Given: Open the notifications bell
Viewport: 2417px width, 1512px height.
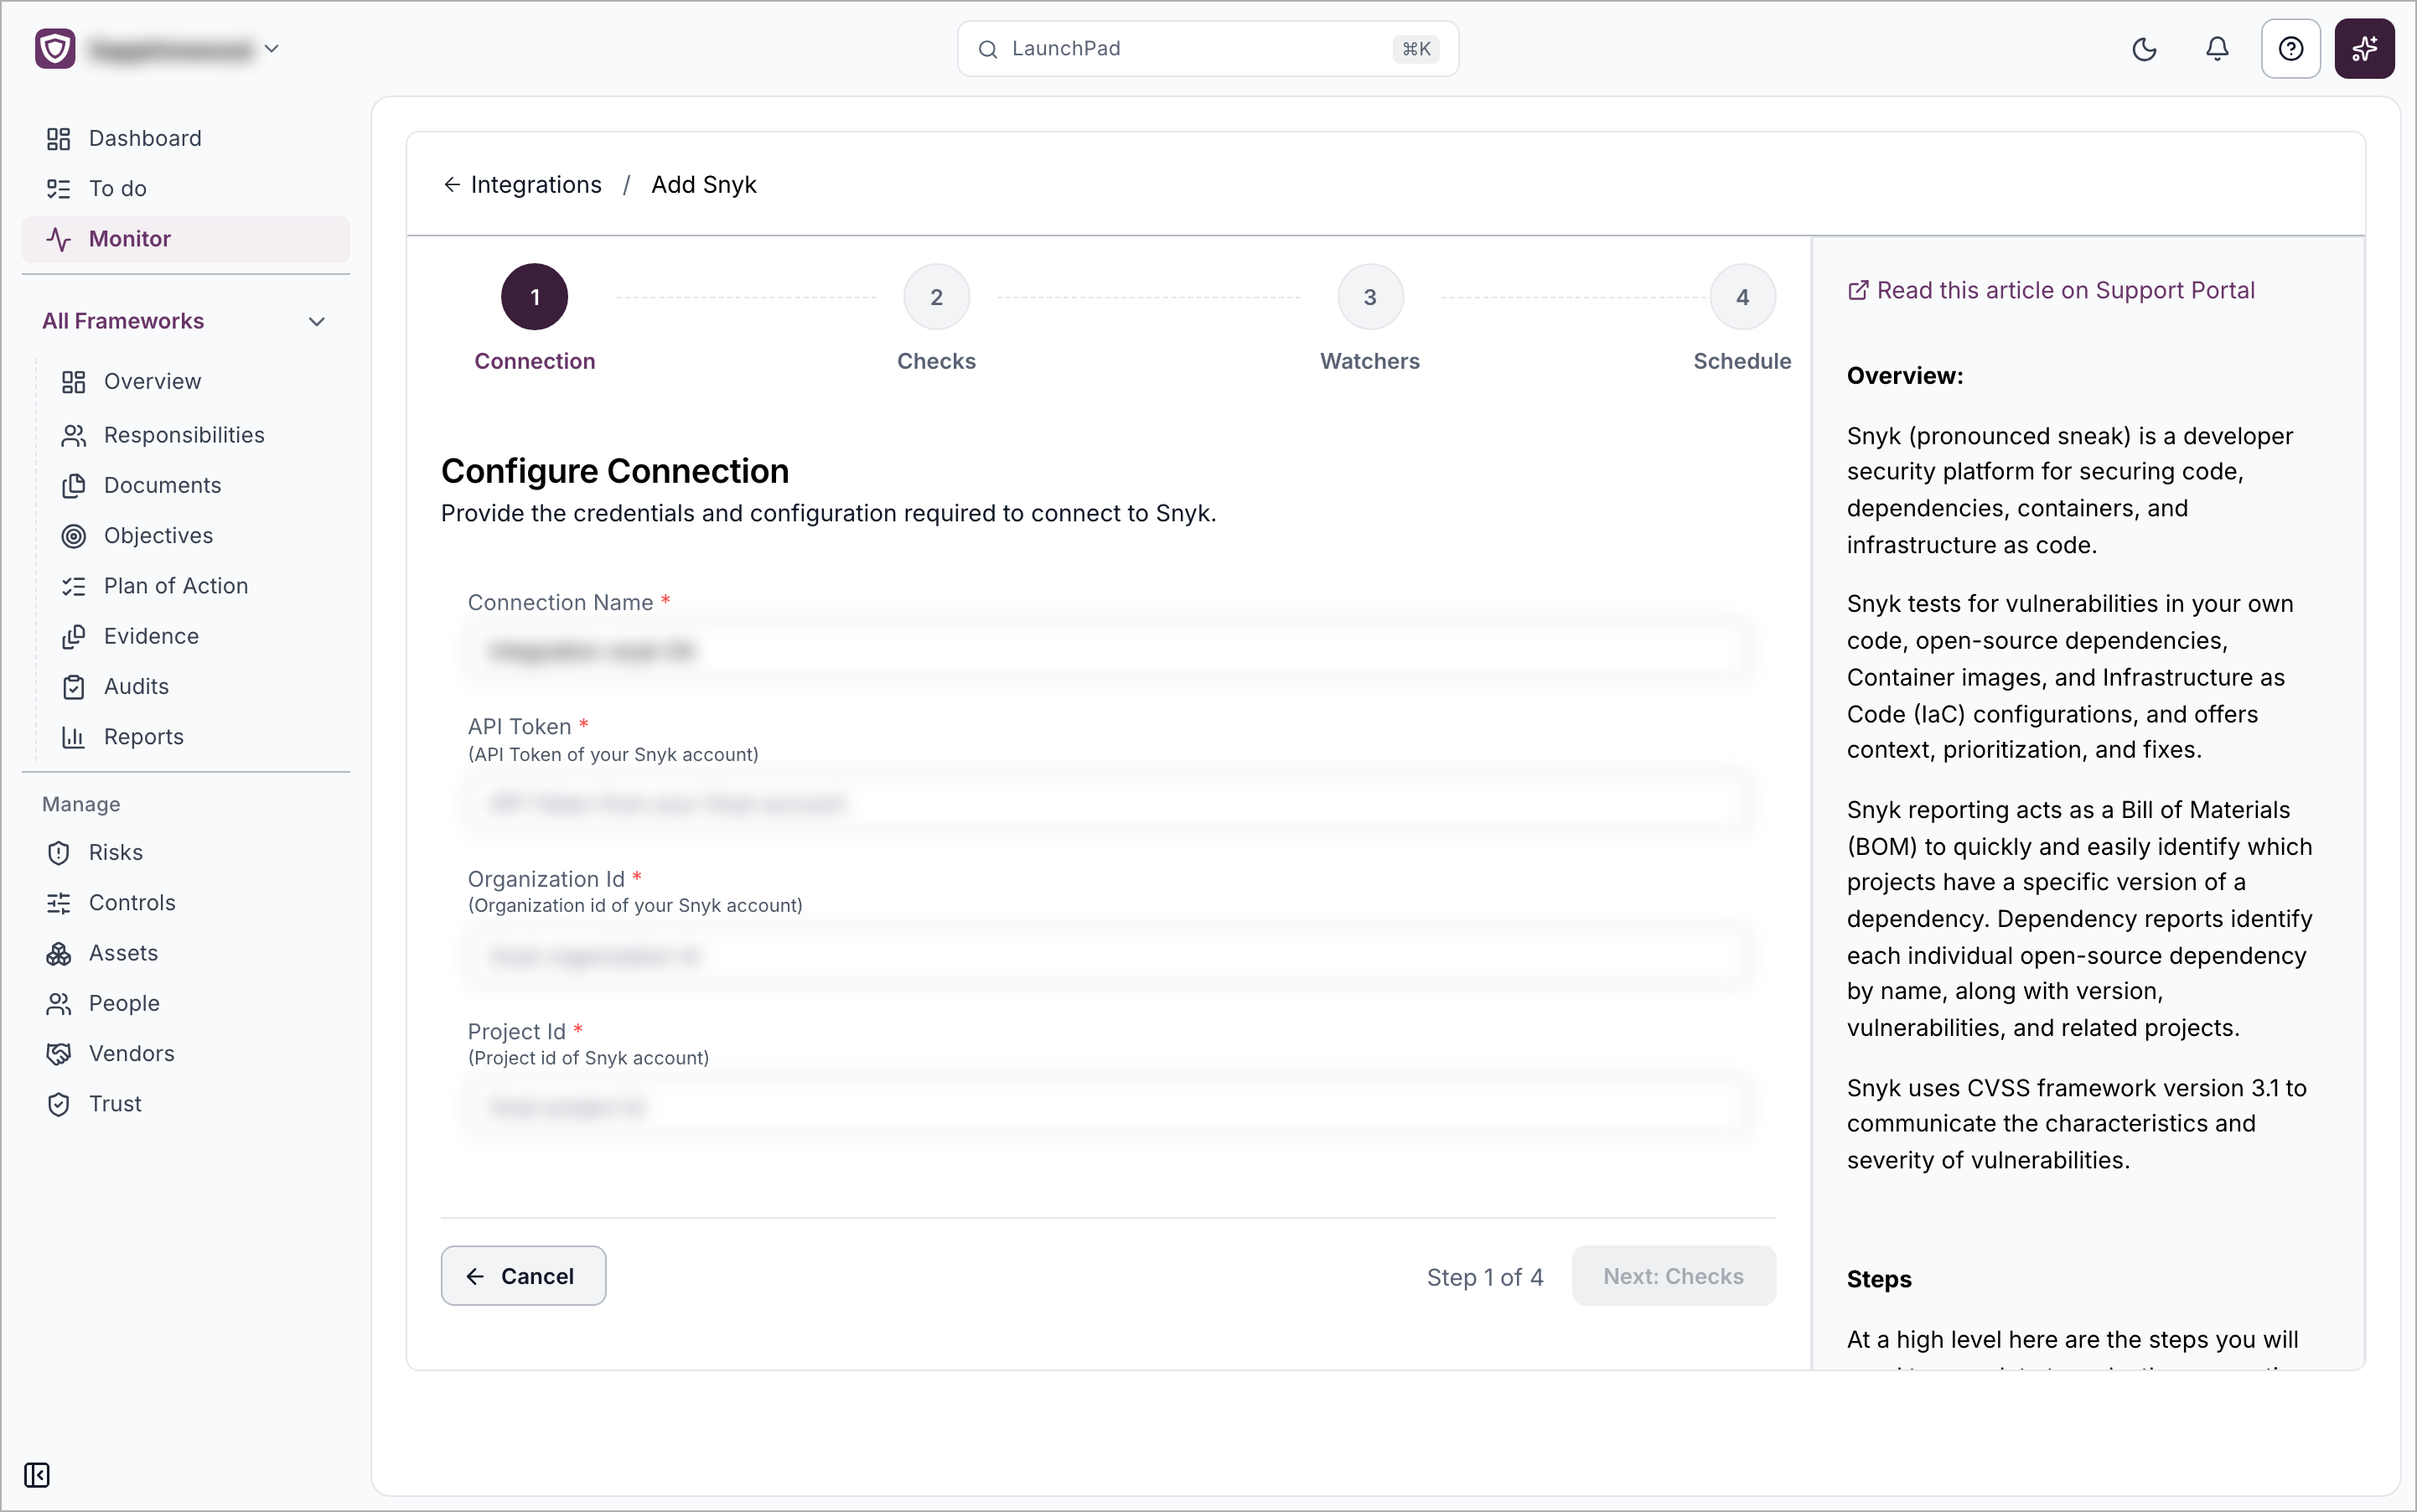Looking at the screenshot, I should click(2217, 49).
